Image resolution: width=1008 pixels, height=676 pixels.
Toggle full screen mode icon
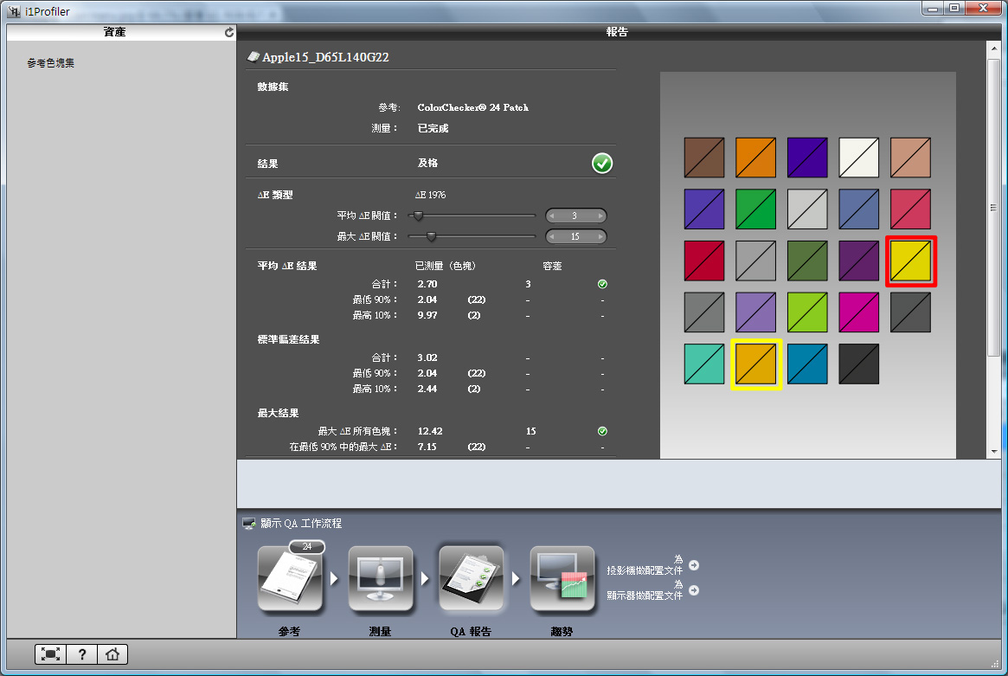tap(50, 654)
